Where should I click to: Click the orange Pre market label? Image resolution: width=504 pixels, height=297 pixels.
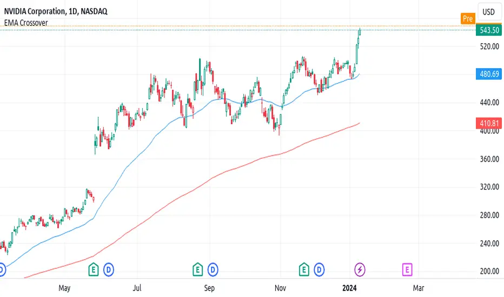pos(468,18)
